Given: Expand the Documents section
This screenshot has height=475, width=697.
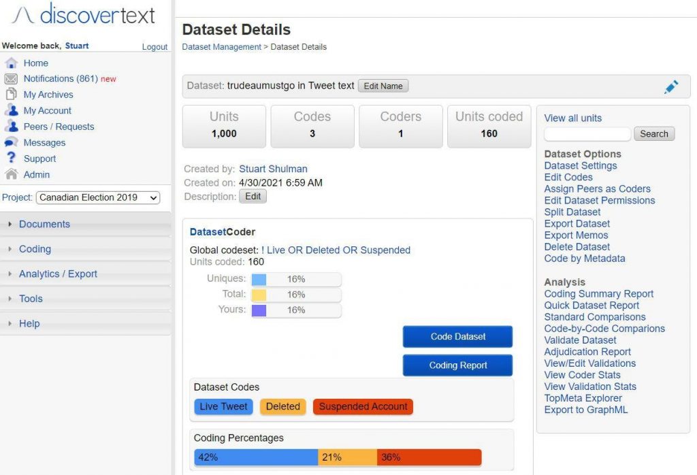Looking at the screenshot, I should tap(44, 224).
